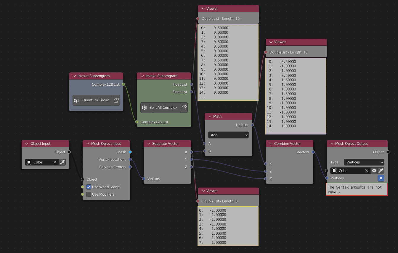398x253 pixels.
Task: Collapse the Invoke Subprogram node containing Split All Complex
Action: [142, 76]
